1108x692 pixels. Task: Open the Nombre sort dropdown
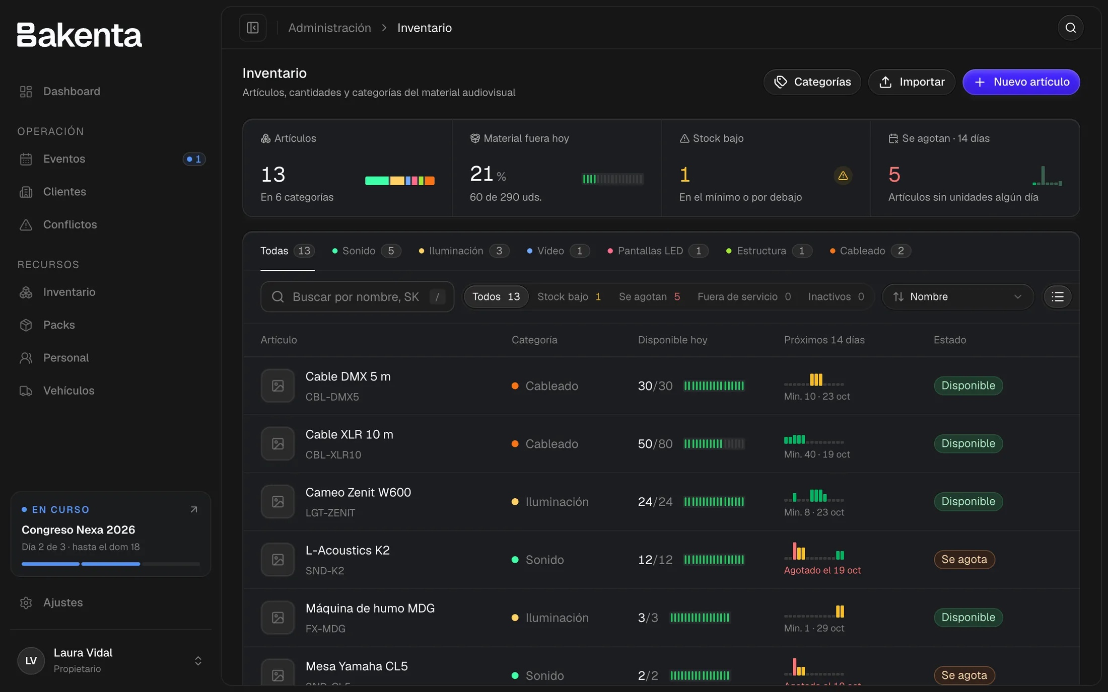(x=958, y=296)
